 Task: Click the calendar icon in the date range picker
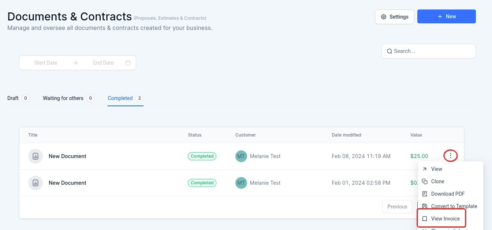point(128,63)
